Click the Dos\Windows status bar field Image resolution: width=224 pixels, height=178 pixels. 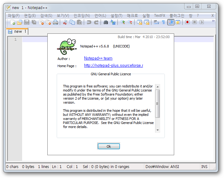pyautogui.click(x=157, y=167)
